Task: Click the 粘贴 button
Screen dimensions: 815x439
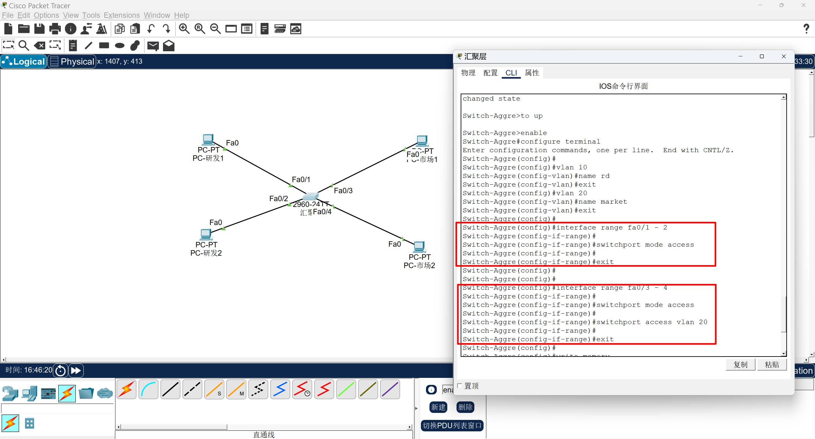Action: (772, 365)
